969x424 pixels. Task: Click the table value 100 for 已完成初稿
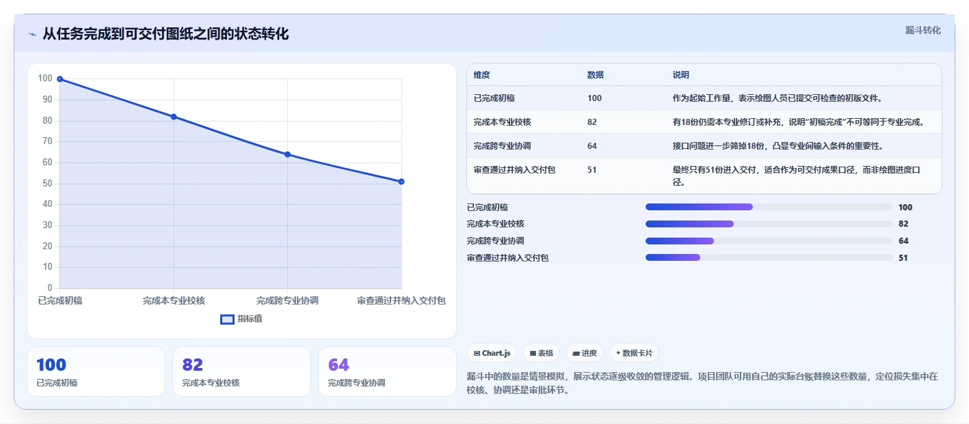(x=594, y=98)
